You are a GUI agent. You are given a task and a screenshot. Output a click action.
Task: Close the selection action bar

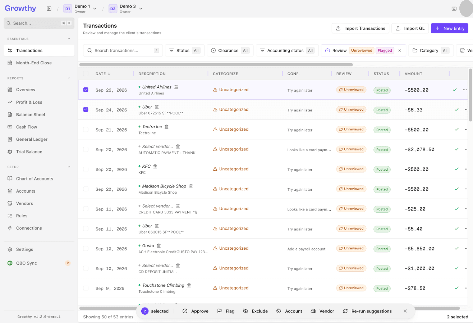click(405, 311)
